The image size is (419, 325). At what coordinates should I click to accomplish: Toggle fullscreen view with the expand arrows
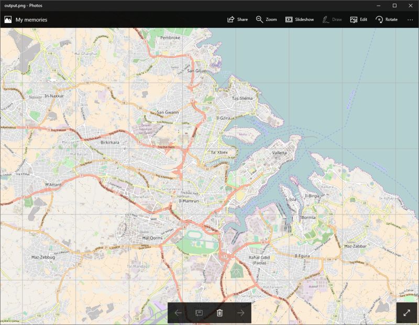(x=407, y=311)
